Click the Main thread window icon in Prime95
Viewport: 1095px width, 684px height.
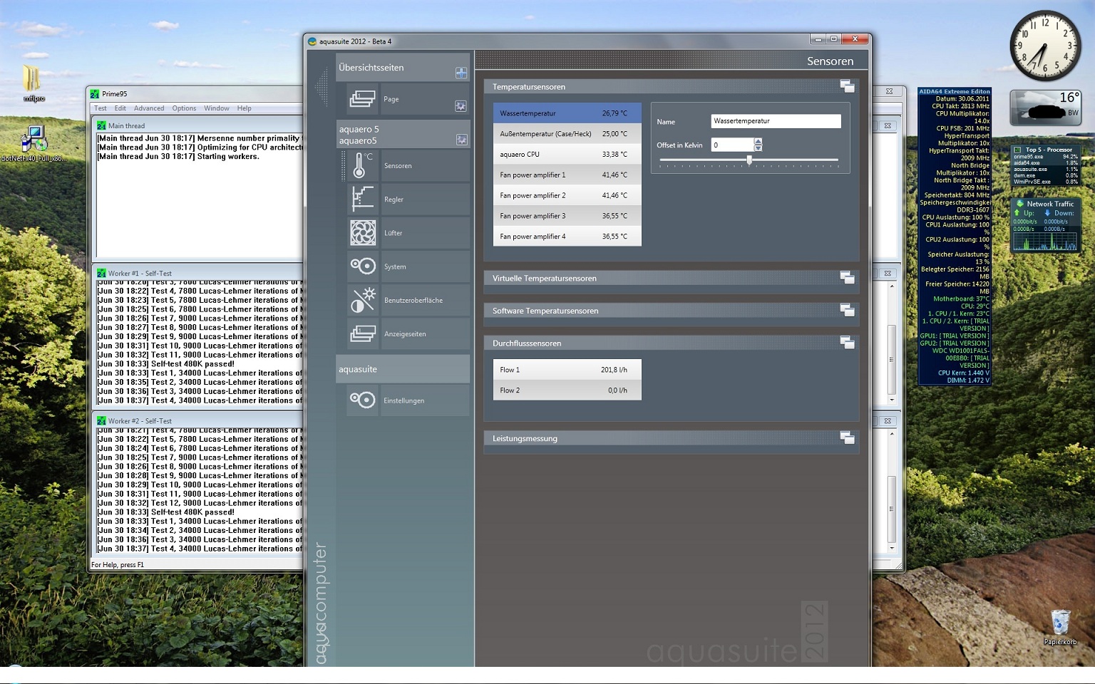pos(101,125)
